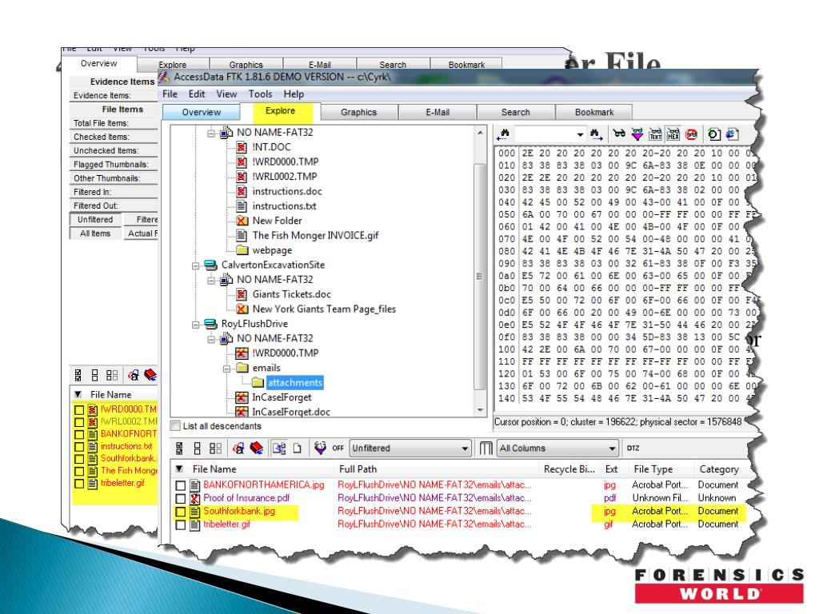Collapse the emails folder node
819x614 pixels.
pos(226,368)
